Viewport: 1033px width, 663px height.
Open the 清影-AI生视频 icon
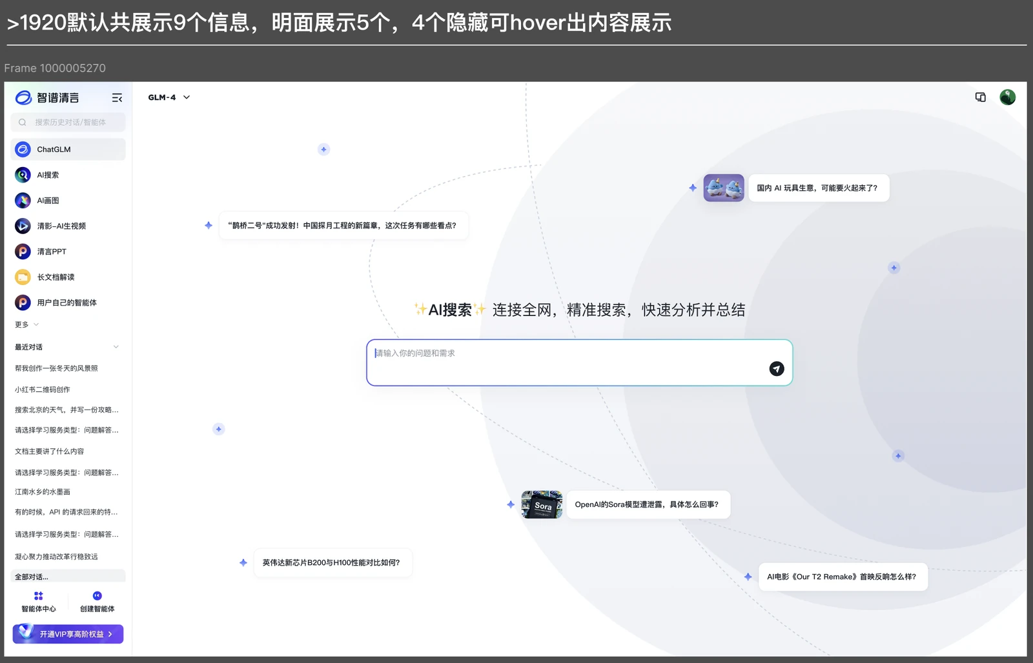(23, 226)
